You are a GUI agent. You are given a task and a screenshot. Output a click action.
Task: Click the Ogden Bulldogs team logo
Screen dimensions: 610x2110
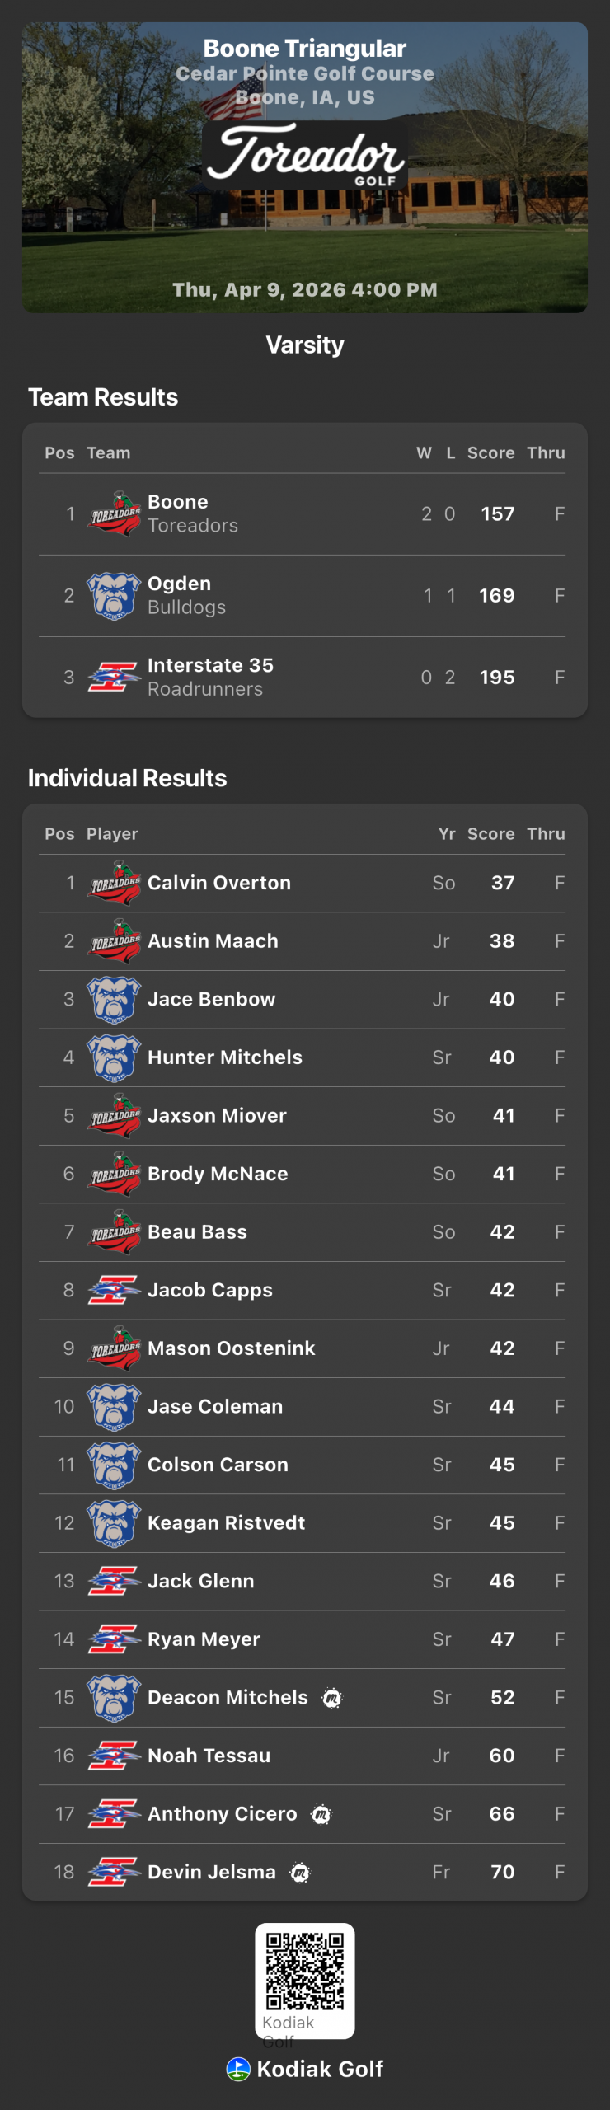(114, 595)
